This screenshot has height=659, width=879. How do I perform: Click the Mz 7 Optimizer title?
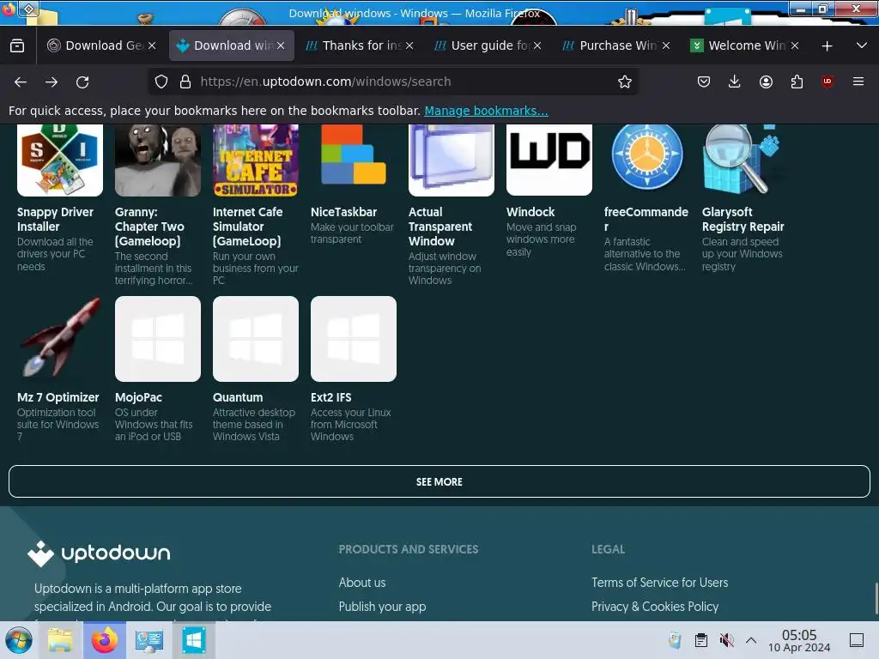pyautogui.click(x=58, y=397)
